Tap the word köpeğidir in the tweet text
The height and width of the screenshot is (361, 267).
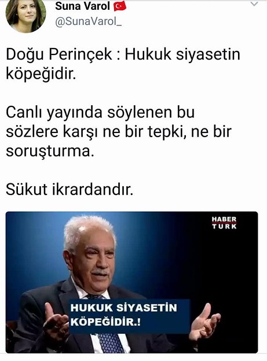tap(41, 75)
